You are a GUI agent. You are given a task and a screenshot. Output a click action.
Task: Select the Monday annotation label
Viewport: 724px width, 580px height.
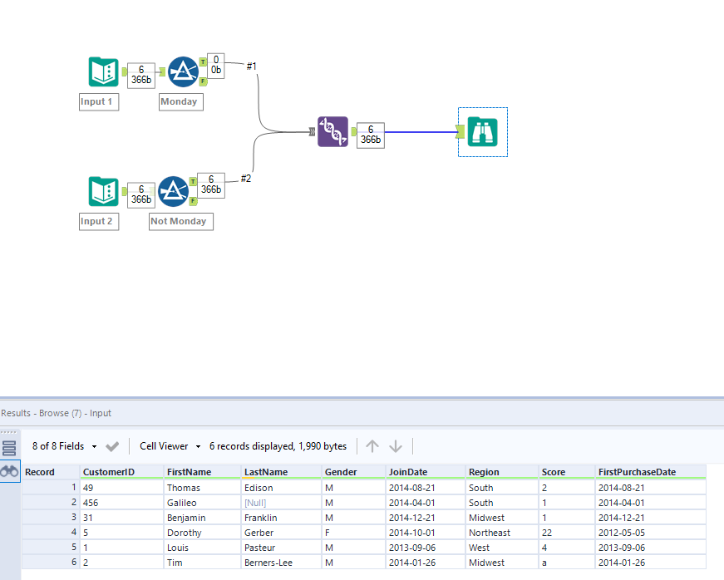point(181,101)
